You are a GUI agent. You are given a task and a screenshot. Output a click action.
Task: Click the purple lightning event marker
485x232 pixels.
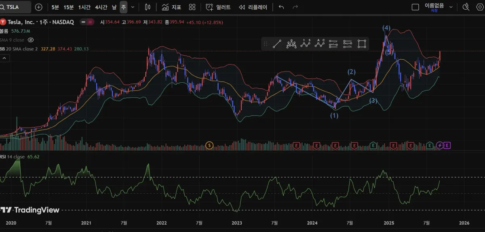click(x=440, y=145)
